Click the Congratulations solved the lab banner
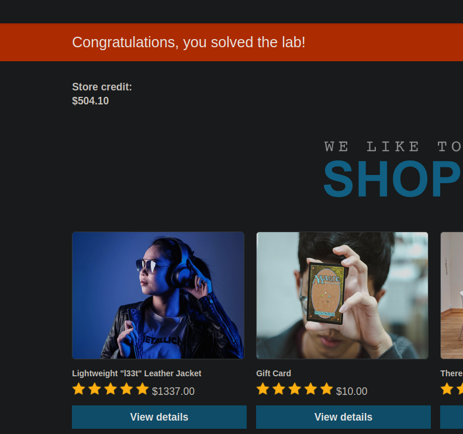 coord(231,42)
